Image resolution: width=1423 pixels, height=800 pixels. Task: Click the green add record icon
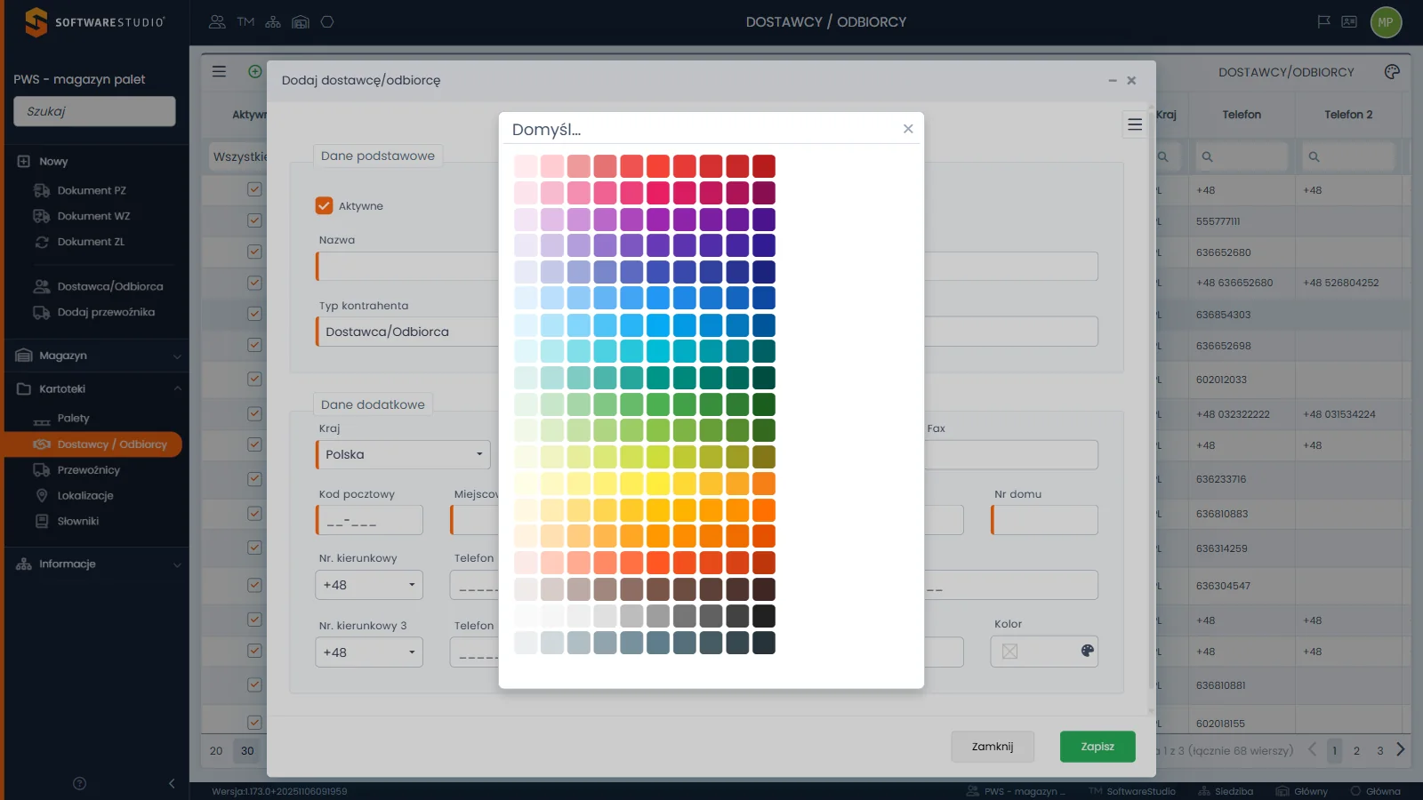point(255,71)
